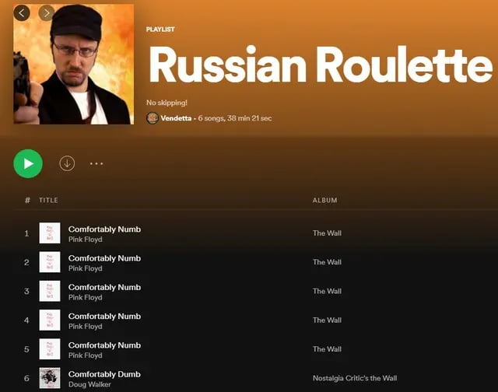The height and width of the screenshot is (392, 498).
Task: Go back with the left chevron arrow
Action: (x=22, y=13)
